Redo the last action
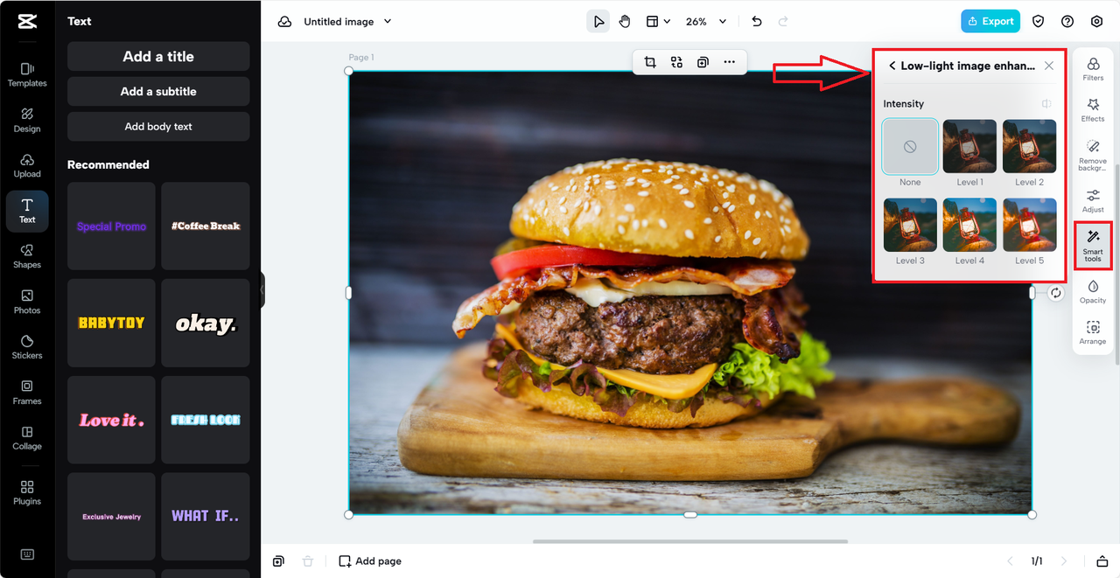The height and width of the screenshot is (578, 1120). (783, 22)
